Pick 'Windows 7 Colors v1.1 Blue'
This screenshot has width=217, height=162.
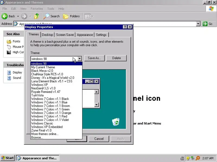click(56, 102)
